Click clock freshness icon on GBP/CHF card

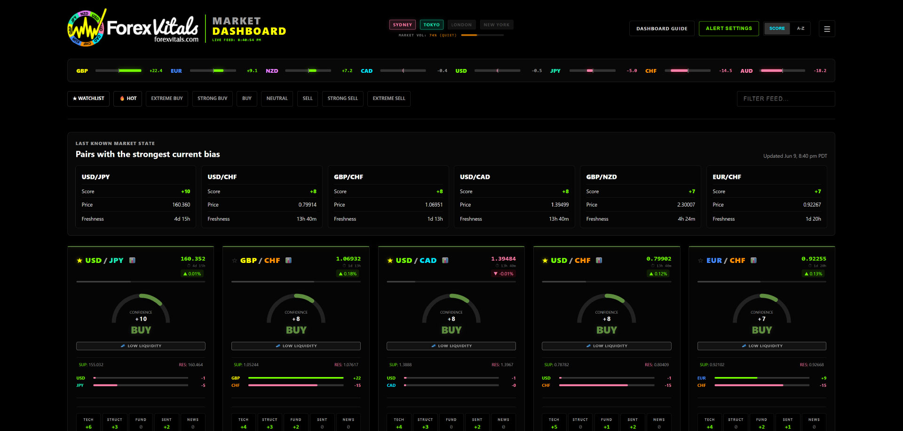click(x=344, y=266)
